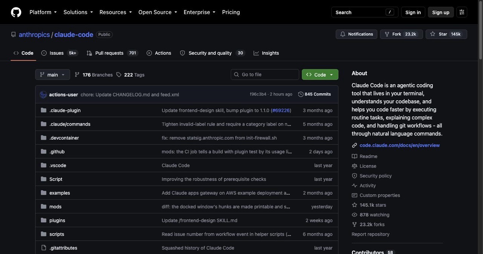This screenshot has width=483, height=254.
Task: Open commit message 'Improving the robustness of prerequisite checks'
Action: click(x=214, y=179)
